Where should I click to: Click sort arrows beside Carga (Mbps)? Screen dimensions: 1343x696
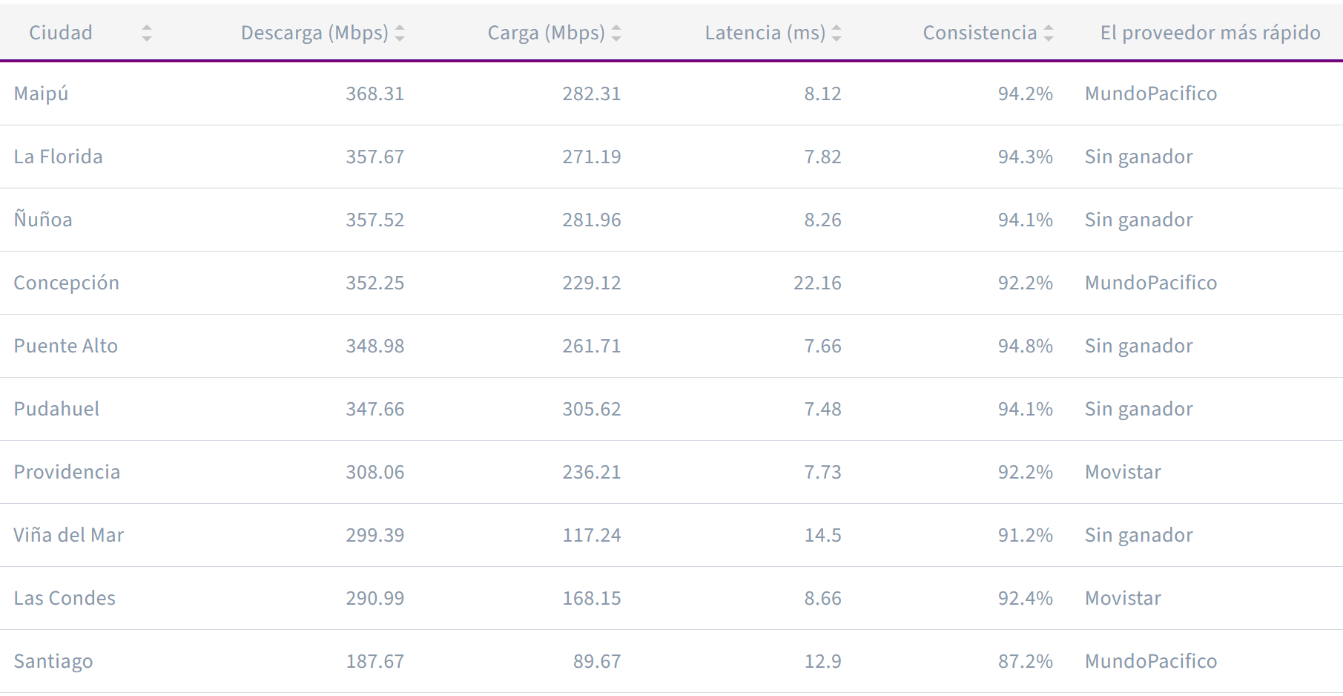pos(616,33)
